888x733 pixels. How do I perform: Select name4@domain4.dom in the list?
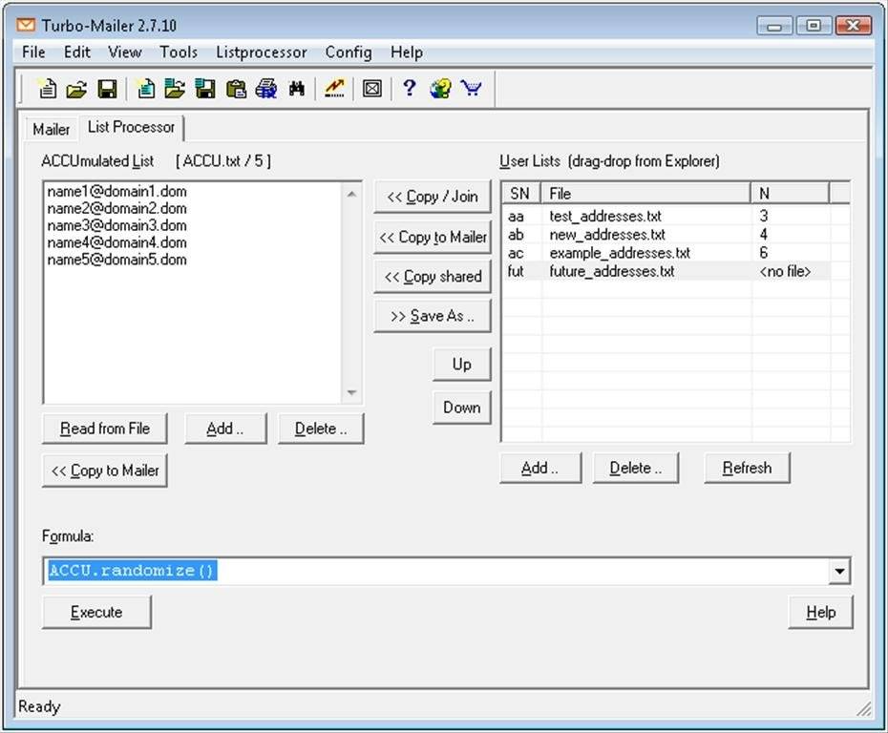coord(116,242)
